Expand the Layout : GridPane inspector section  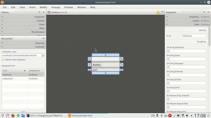(188, 21)
